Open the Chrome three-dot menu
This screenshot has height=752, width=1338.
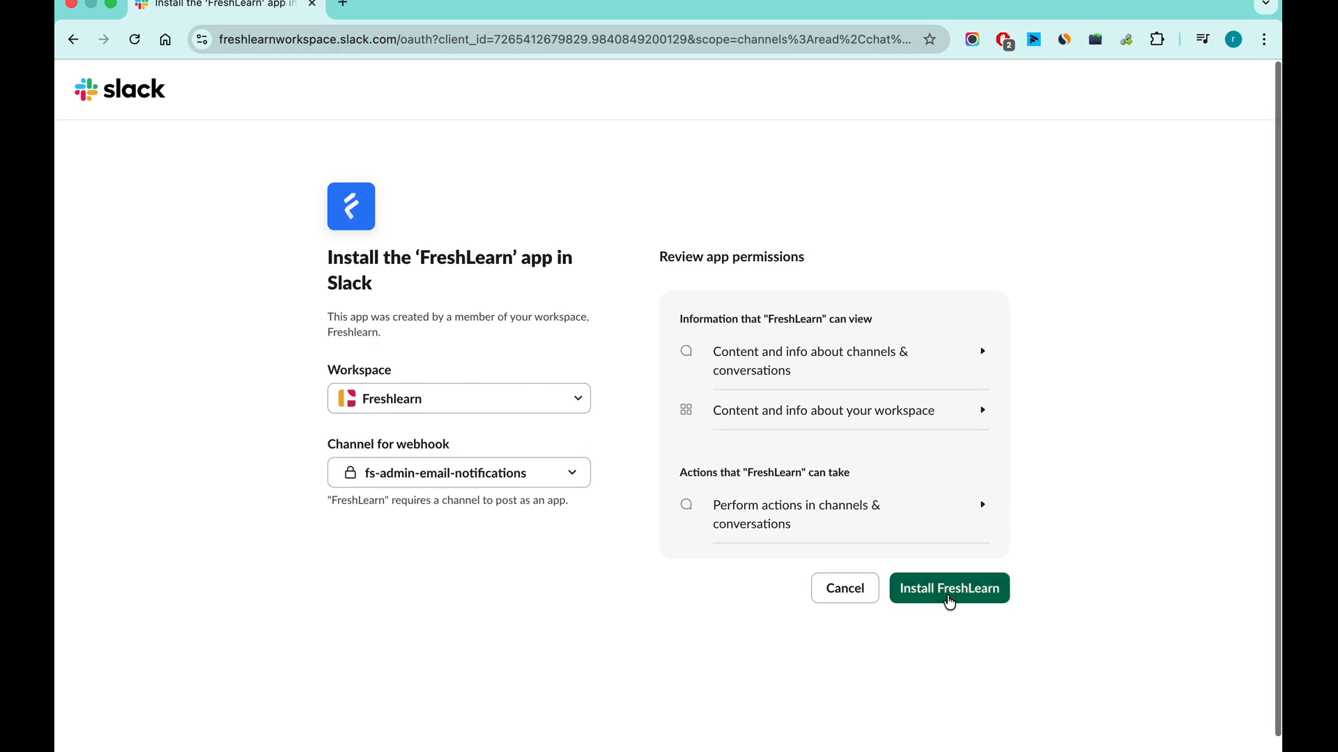(1264, 40)
